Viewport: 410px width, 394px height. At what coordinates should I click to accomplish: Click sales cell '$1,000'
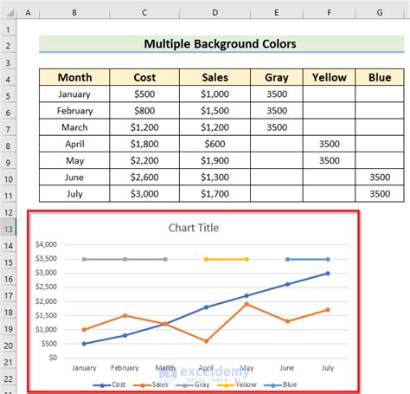tap(215, 94)
